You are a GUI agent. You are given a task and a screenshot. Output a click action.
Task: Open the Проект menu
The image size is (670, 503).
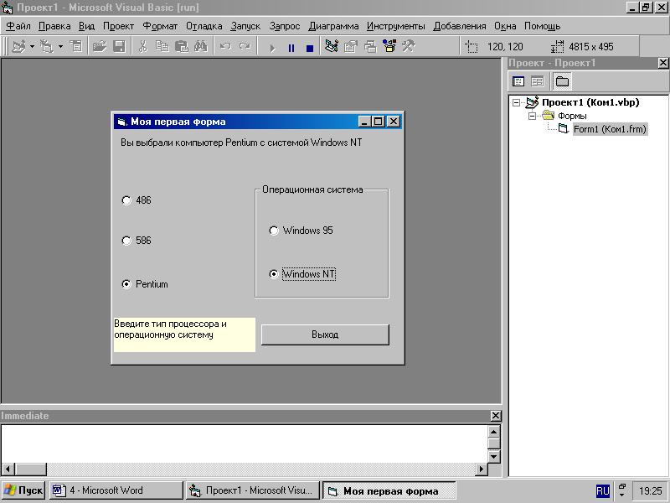118,26
